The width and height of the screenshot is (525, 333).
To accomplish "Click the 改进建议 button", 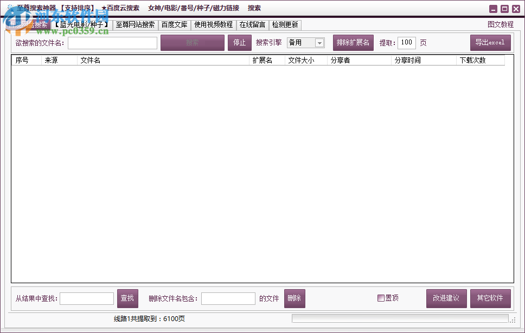I will point(446,298).
